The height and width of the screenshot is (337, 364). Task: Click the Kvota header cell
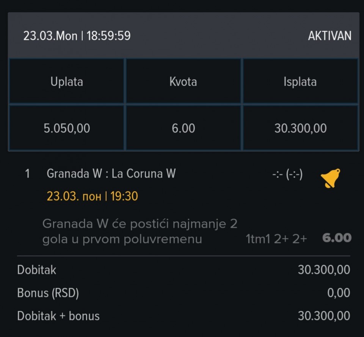coord(183,82)
